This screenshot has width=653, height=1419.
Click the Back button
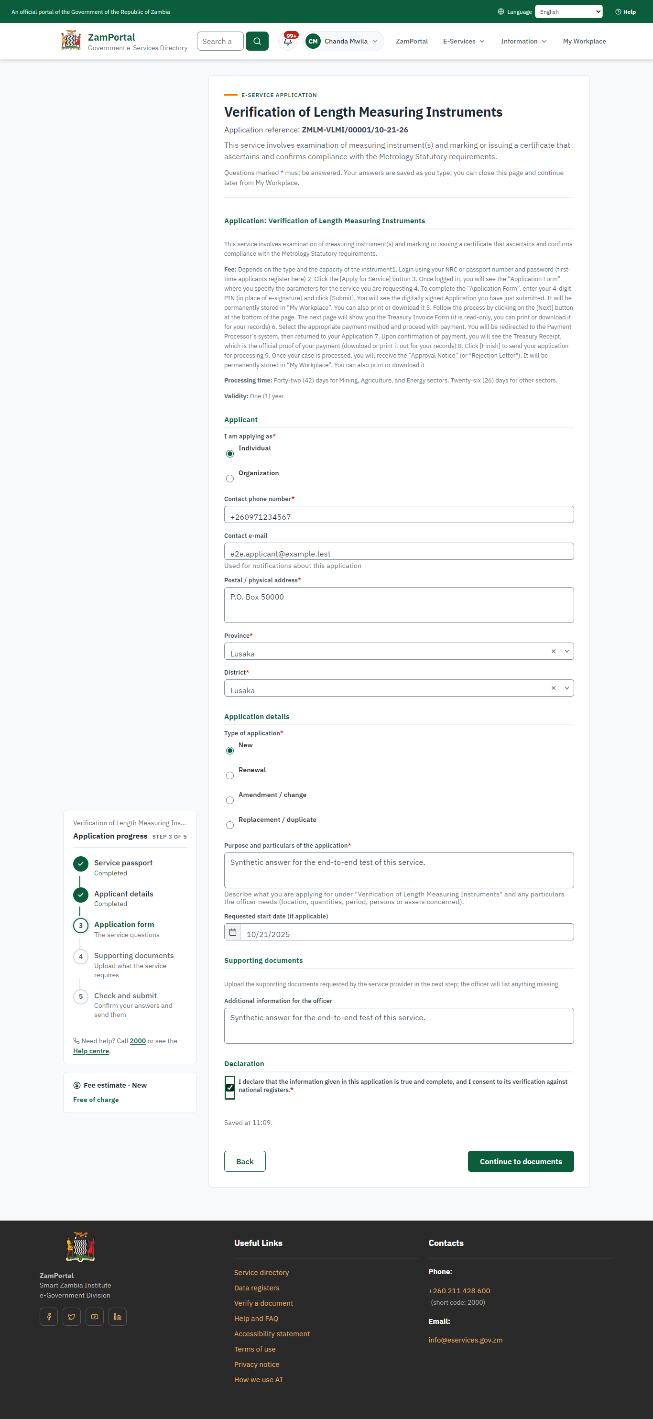tap(245, 1161)
